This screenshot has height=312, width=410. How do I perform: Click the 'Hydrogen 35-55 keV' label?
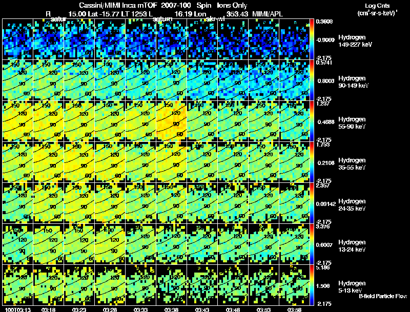click(x=352, y=164)
